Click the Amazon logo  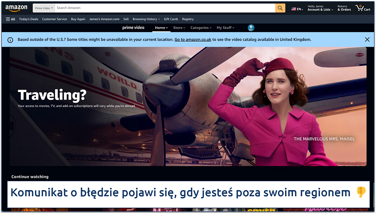pyautogui.click(x=16, y=8)
